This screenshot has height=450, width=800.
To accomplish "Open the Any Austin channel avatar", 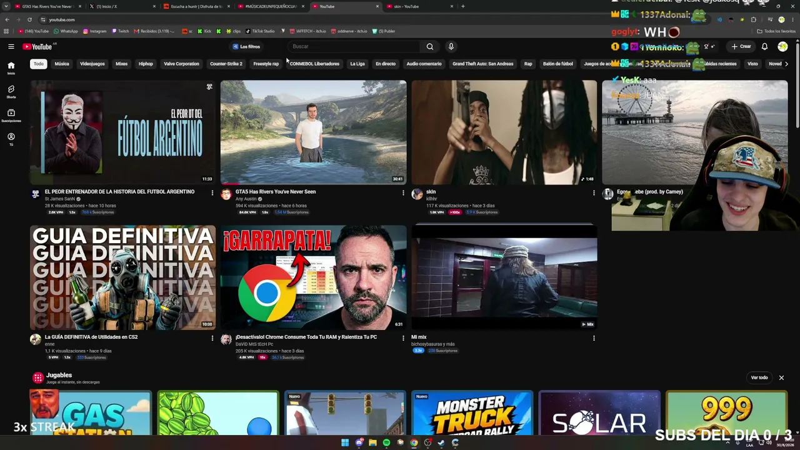I will tap(226, 194).
